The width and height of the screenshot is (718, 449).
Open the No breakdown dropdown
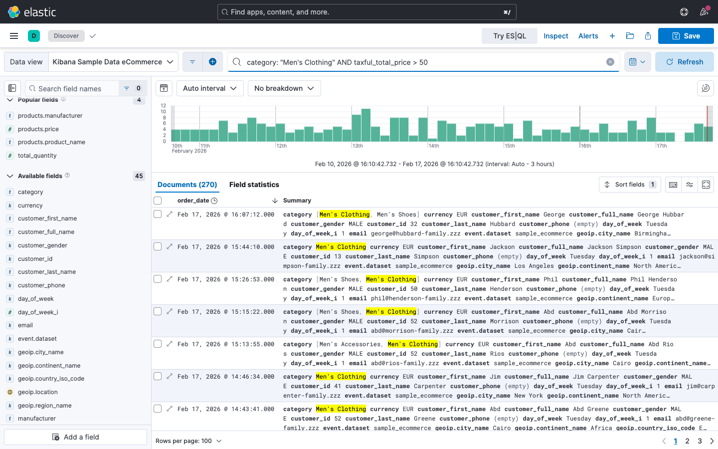(x=284, y=88)
